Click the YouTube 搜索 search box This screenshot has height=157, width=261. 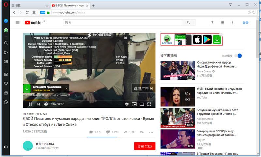(x=123, y=22)
